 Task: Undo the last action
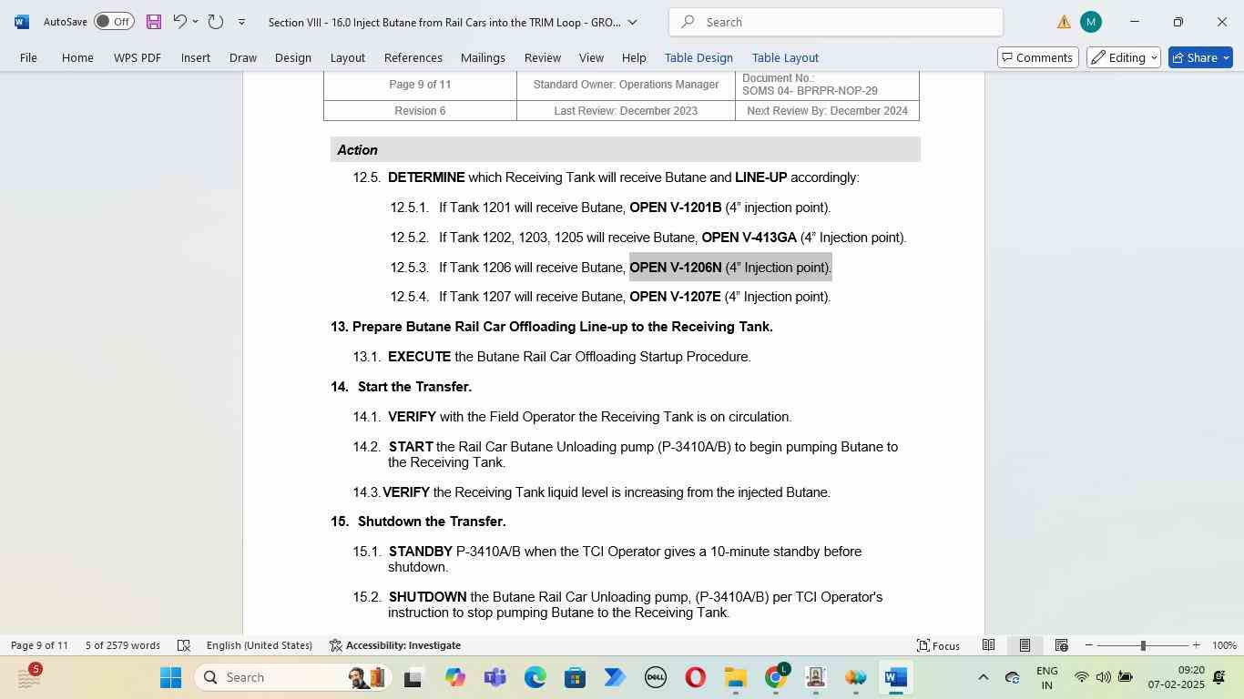(x=179, y=22)
